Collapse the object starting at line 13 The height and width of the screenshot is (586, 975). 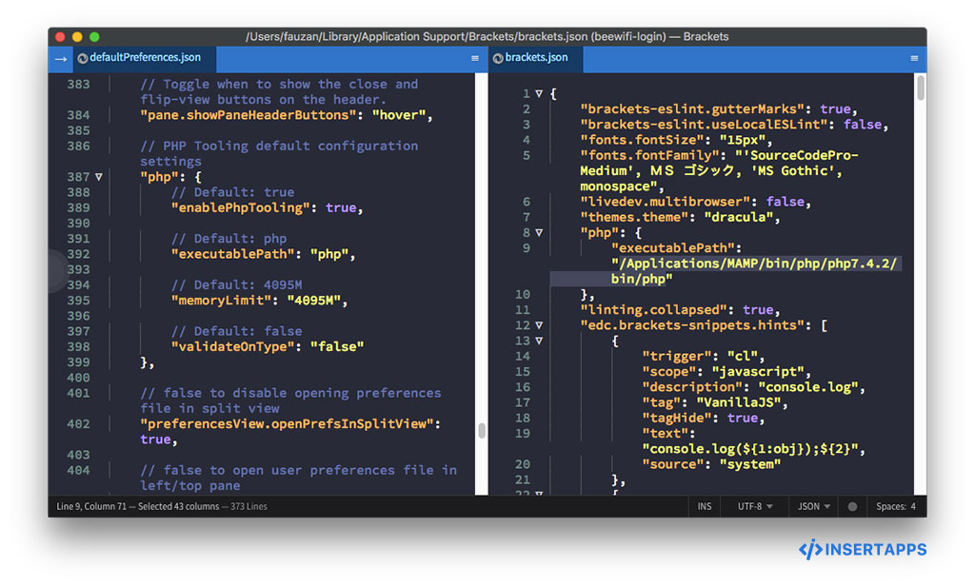tap(539, 342)
